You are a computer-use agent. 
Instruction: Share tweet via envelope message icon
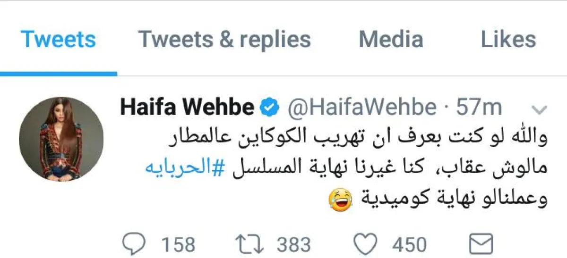click(x=481, y=245)
